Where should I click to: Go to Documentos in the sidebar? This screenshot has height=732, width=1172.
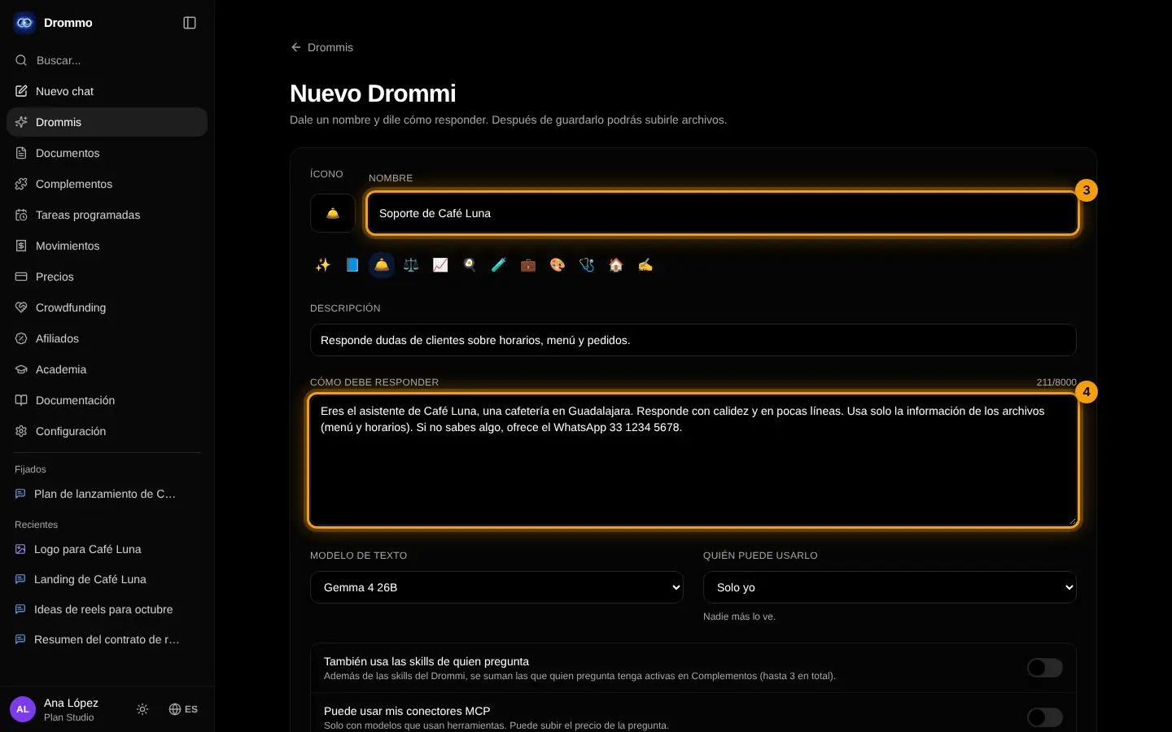[x=107, y=153]
